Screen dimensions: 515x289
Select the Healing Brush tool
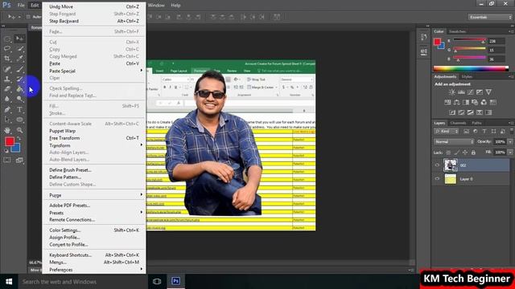point(7,69)
